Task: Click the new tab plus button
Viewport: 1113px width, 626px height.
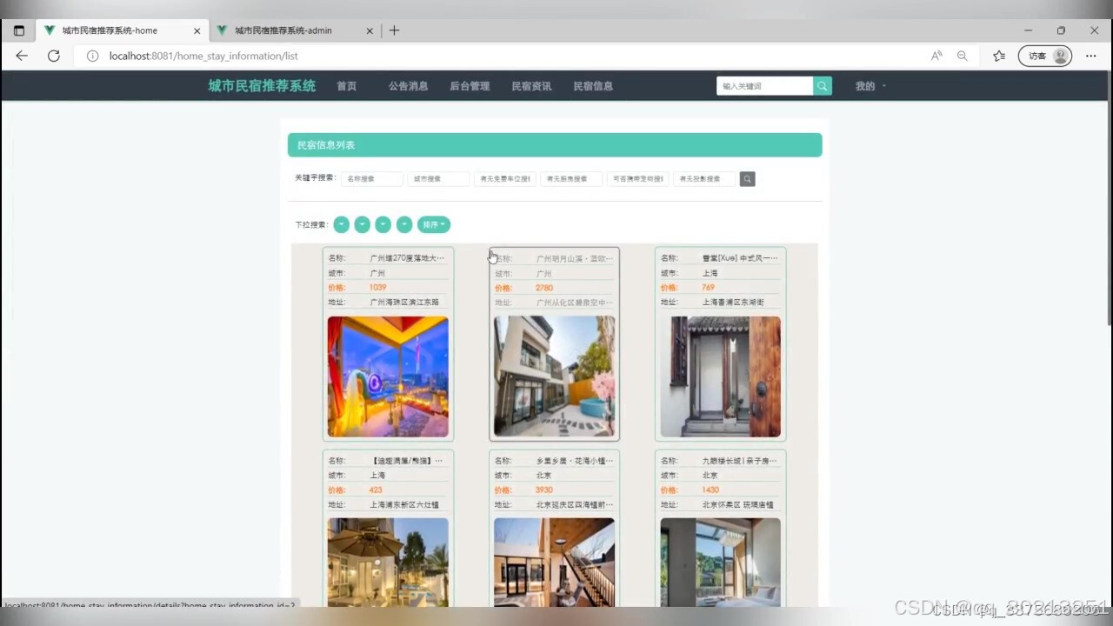Action: click(394, 30)
